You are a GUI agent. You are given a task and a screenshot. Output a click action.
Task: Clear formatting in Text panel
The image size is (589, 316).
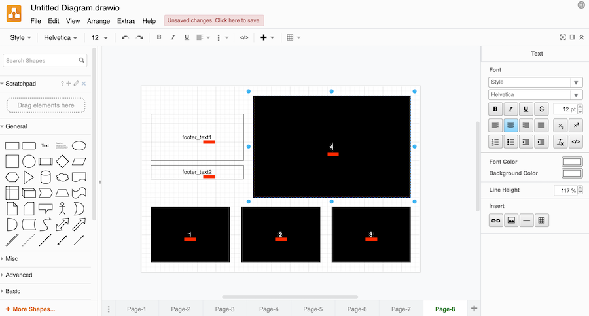coord(560,142)
